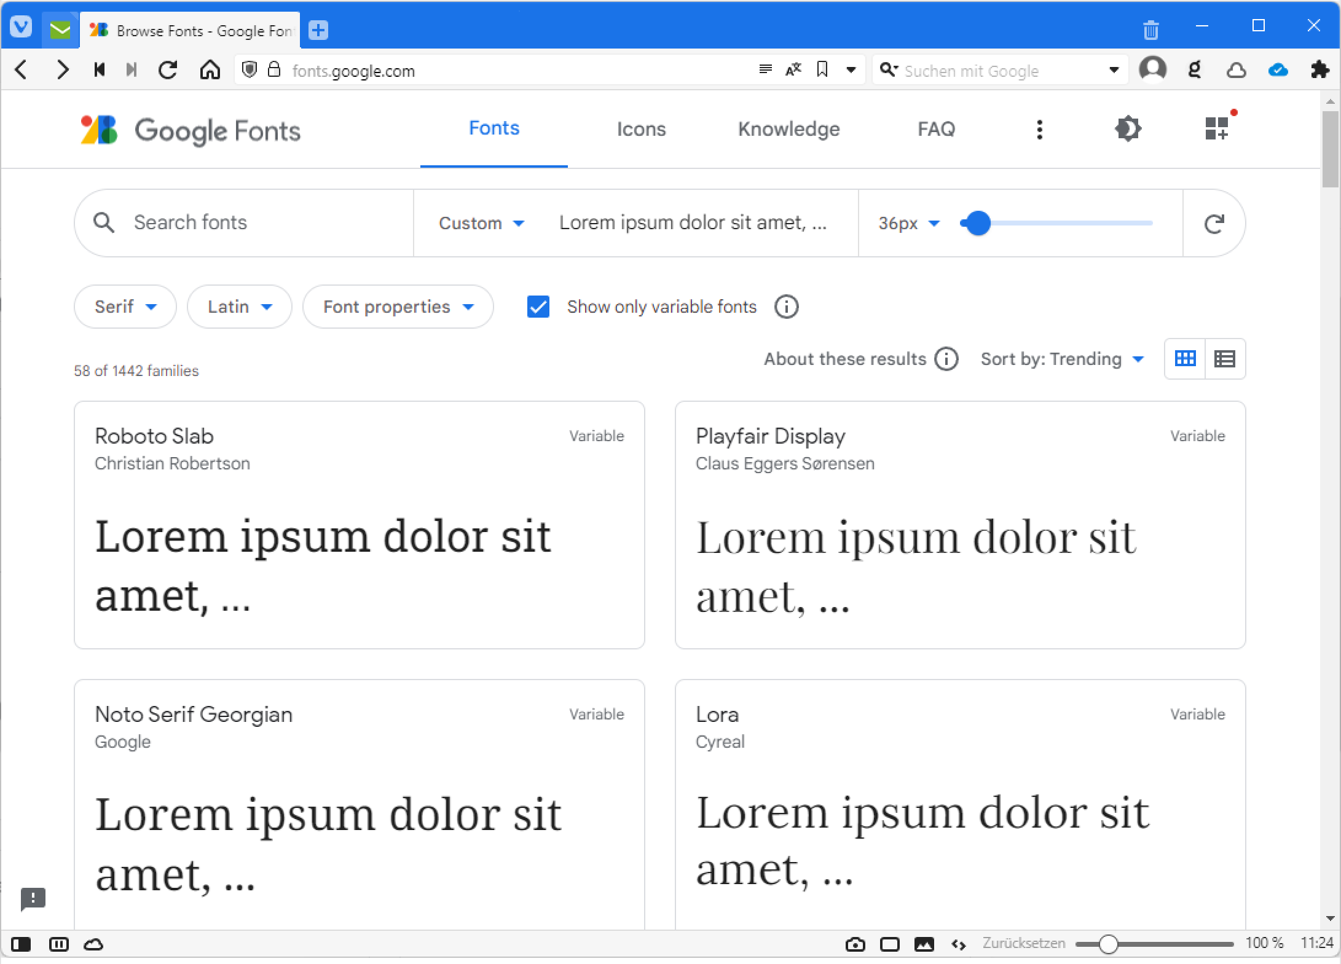Switch to the Icons tab
The width and height of the screenshot is (1341, 964).
(x=641, y=129)
